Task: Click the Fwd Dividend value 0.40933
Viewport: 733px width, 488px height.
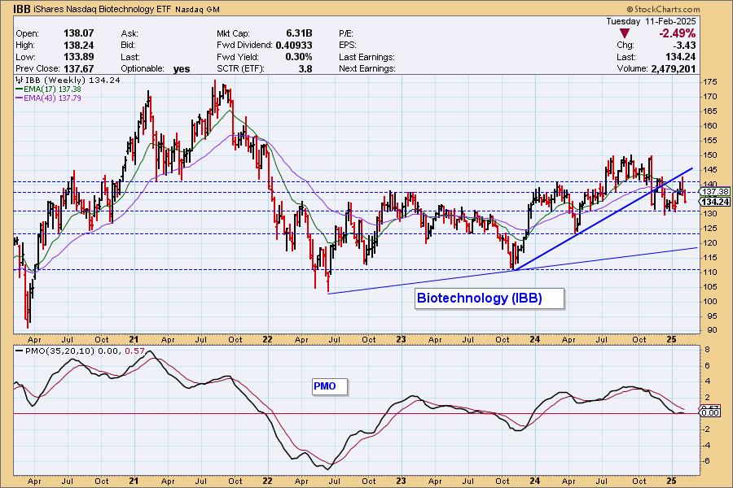Action: 293,46
